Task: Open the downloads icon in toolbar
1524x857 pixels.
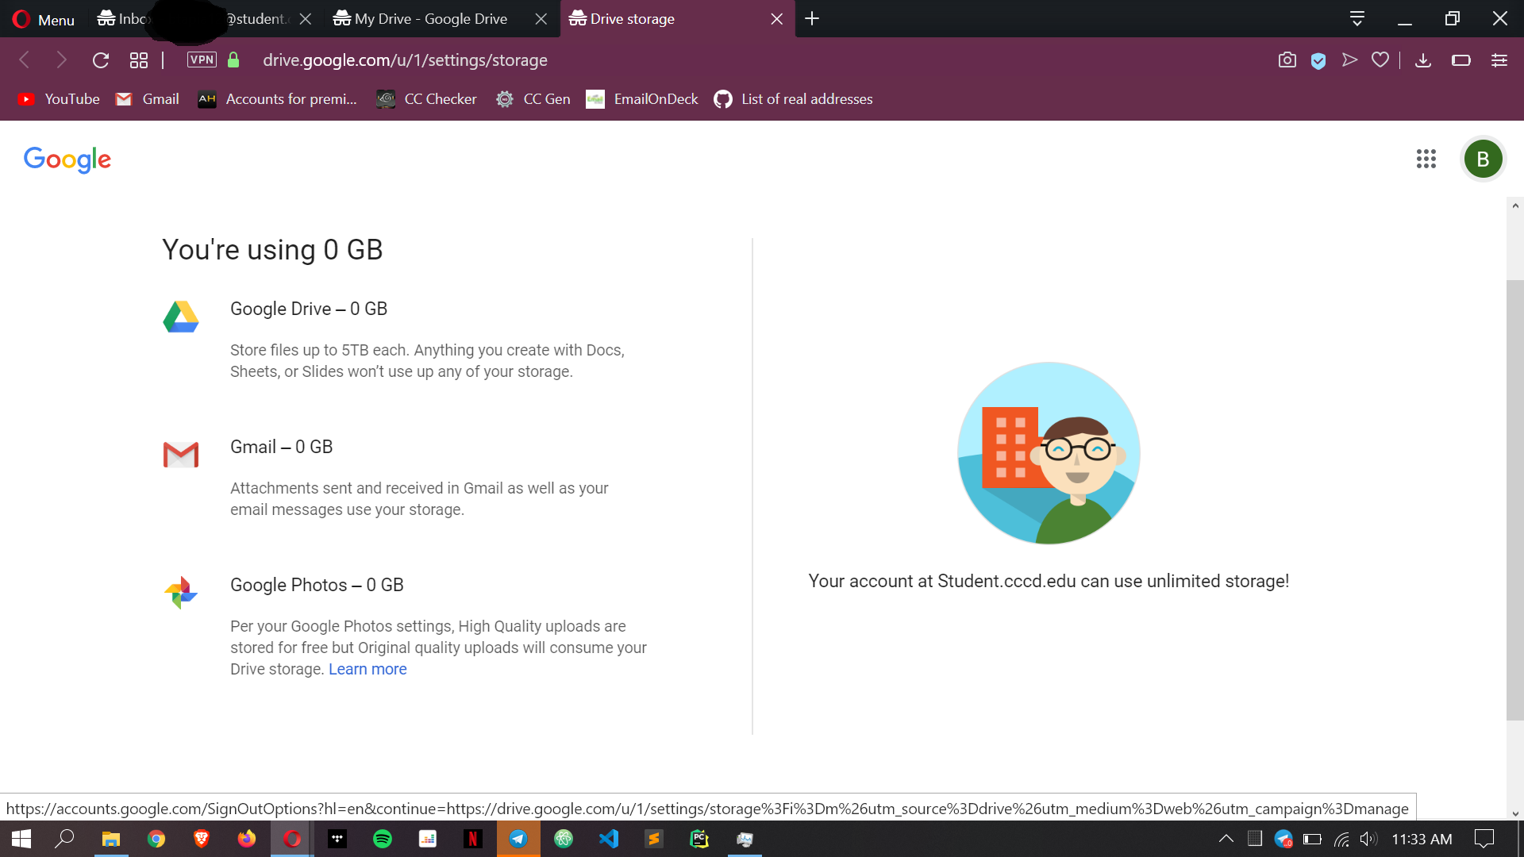Action: [x=1422, y=60]
